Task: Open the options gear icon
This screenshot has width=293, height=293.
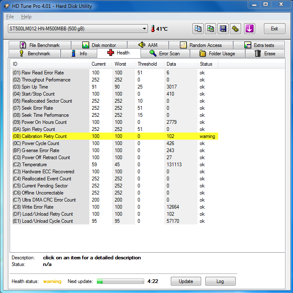Action: pyautogui.click(x=235, y=29)
